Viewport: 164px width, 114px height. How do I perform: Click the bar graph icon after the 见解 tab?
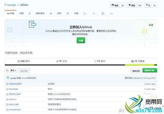click(x=111, y=14)
